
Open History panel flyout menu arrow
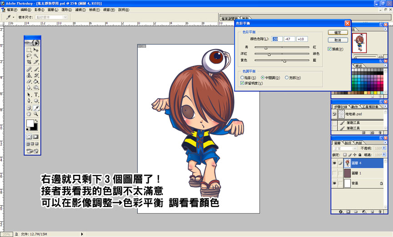click(x=385, y=106)
